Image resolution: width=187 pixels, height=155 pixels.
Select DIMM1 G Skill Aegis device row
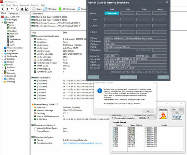click(x=49, y=17)
